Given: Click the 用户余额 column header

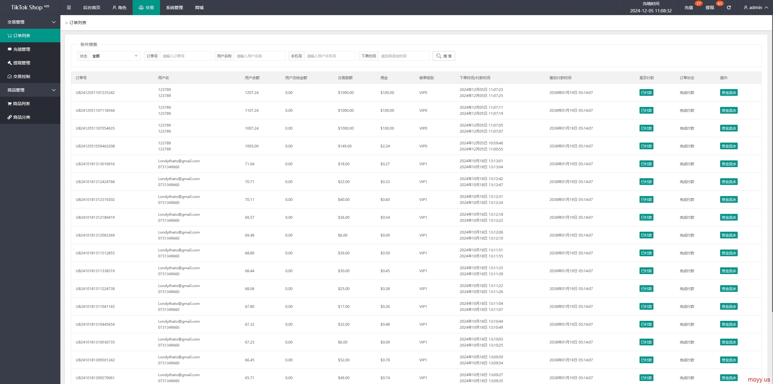Looking at the screenshot, I should coord(252,78).
